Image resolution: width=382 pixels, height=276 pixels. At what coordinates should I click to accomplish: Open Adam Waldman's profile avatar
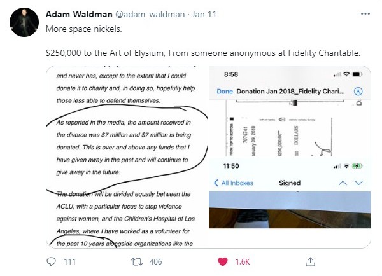[x=24, y=22]
